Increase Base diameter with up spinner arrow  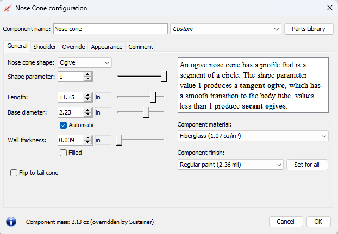pyautogui.click(x=87, y=110)
